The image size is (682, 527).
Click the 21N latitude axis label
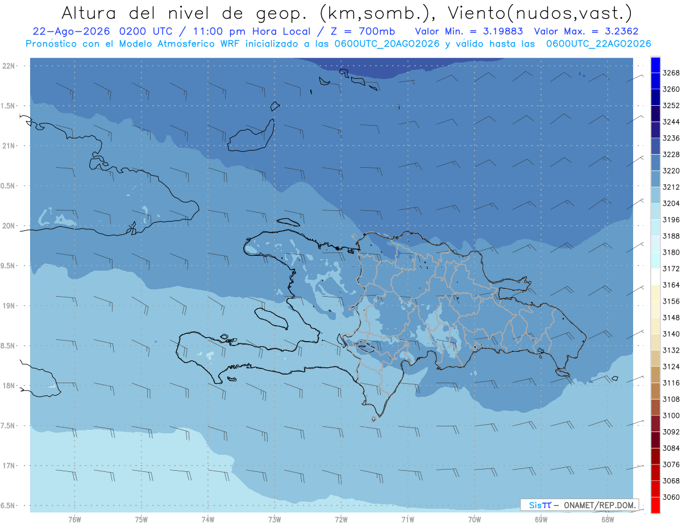[9, 146]
